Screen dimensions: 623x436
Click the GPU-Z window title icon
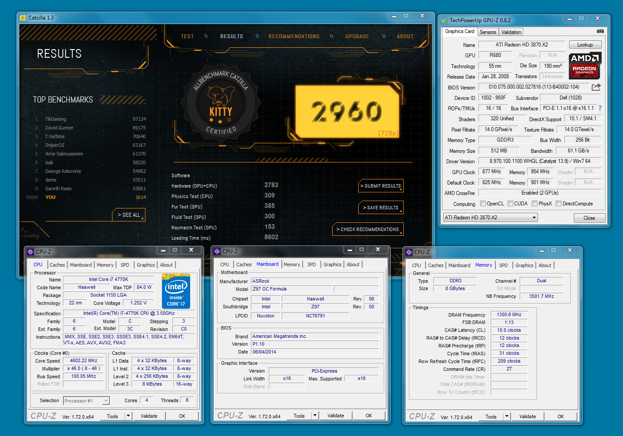pos(444,20)
